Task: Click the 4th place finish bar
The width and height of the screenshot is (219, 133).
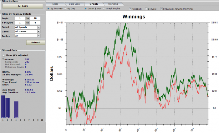Action: click(x=16, y=110)
